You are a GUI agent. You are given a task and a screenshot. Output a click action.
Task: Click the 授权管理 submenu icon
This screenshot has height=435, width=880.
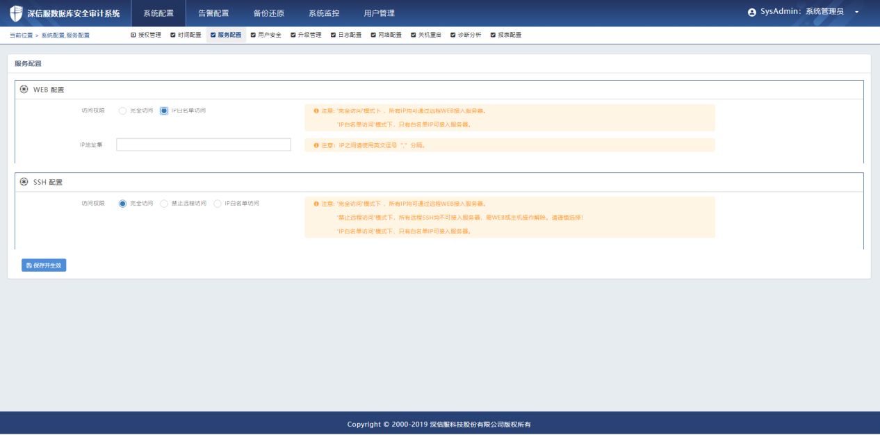click(133, 35)
